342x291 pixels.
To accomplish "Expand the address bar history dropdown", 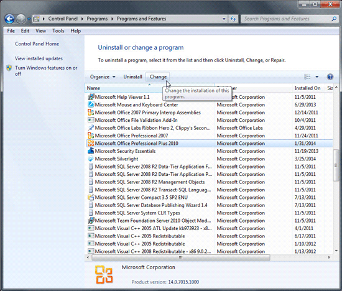I will [x=224, y=19].
